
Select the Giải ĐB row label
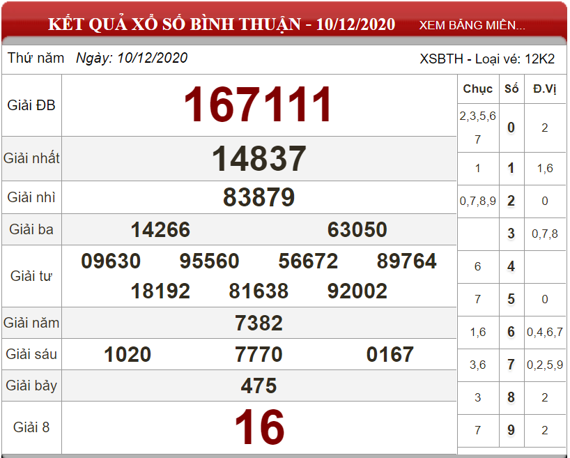pos(31,105)
